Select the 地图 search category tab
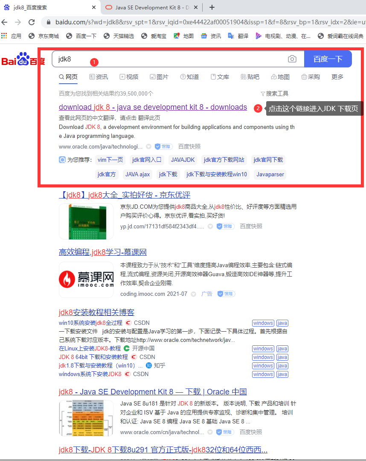 coord(280,77)
